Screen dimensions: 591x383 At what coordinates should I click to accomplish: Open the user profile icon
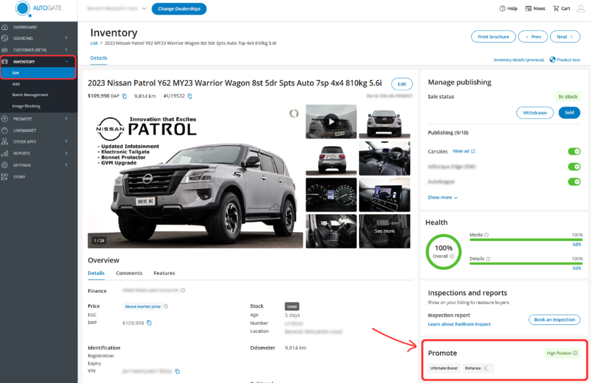pyautogui.click(x=581, y=9)
